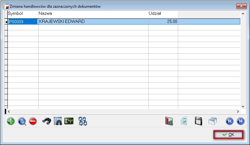Click the green plus add record icon
250x145 pixels.
tap(11, 121)
